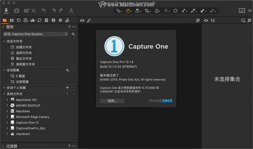This screenshot has height=149, width=253.
Task: Select 输出文件夹
Action: [x=24, y=59]
